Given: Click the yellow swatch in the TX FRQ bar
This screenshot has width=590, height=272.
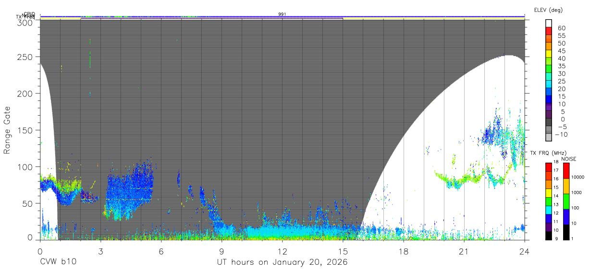Looking at the screenshot, I should [549, 193].
